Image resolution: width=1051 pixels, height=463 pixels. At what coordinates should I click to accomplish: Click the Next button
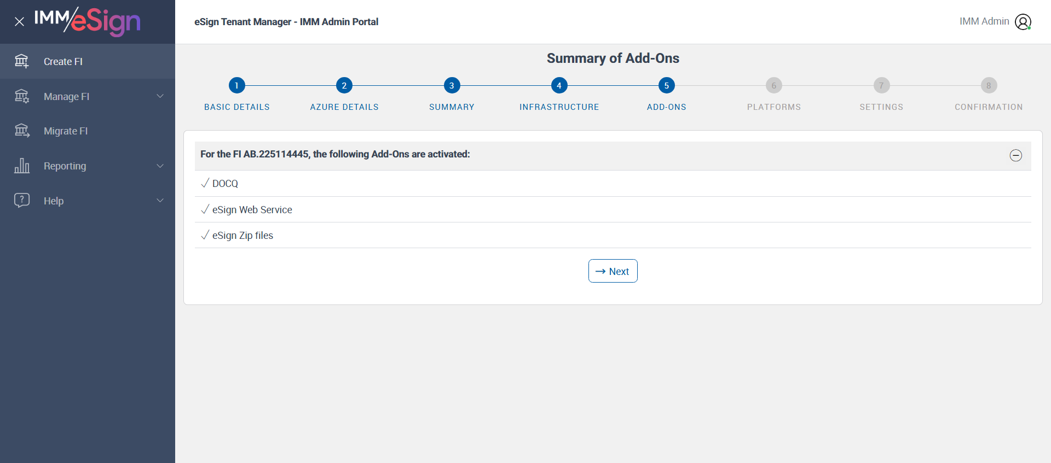613,271
